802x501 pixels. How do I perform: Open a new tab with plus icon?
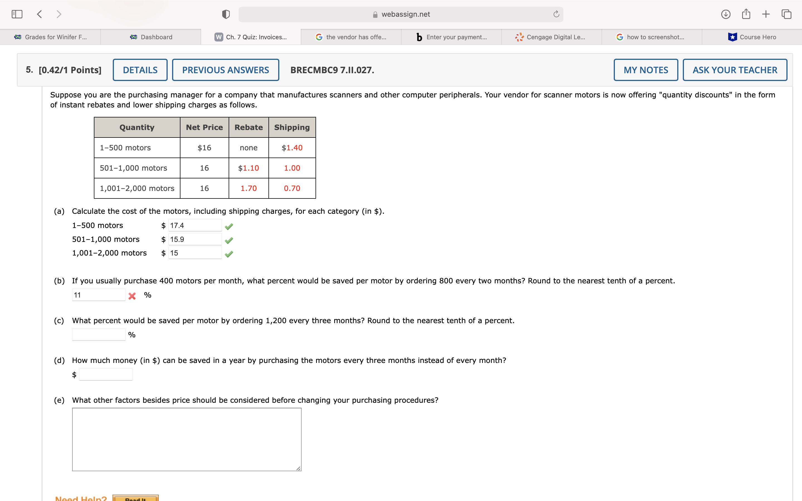click(766, 14)
